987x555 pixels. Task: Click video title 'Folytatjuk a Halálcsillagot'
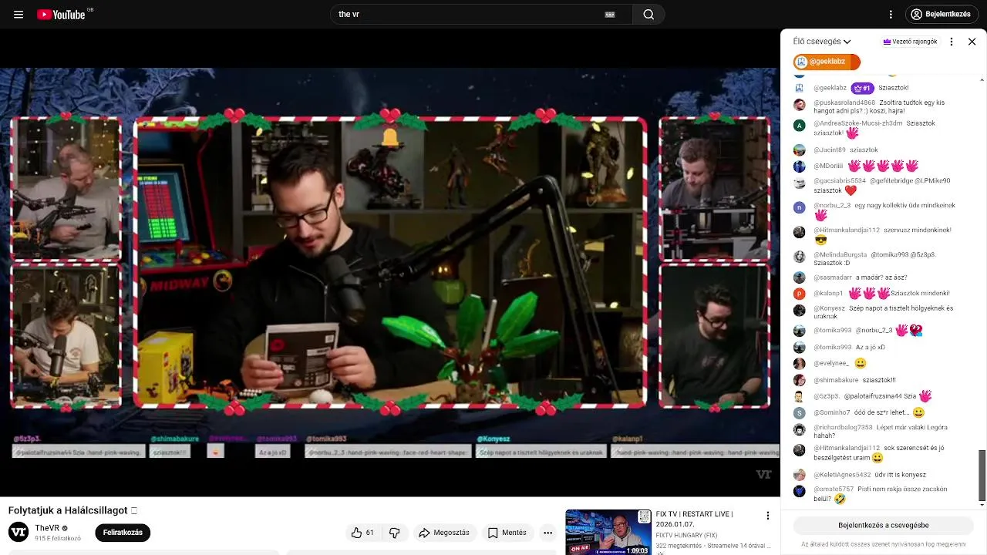[68, 510]
